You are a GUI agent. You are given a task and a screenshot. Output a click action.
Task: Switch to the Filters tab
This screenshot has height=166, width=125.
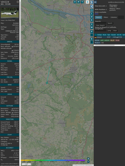click(106, 17)
